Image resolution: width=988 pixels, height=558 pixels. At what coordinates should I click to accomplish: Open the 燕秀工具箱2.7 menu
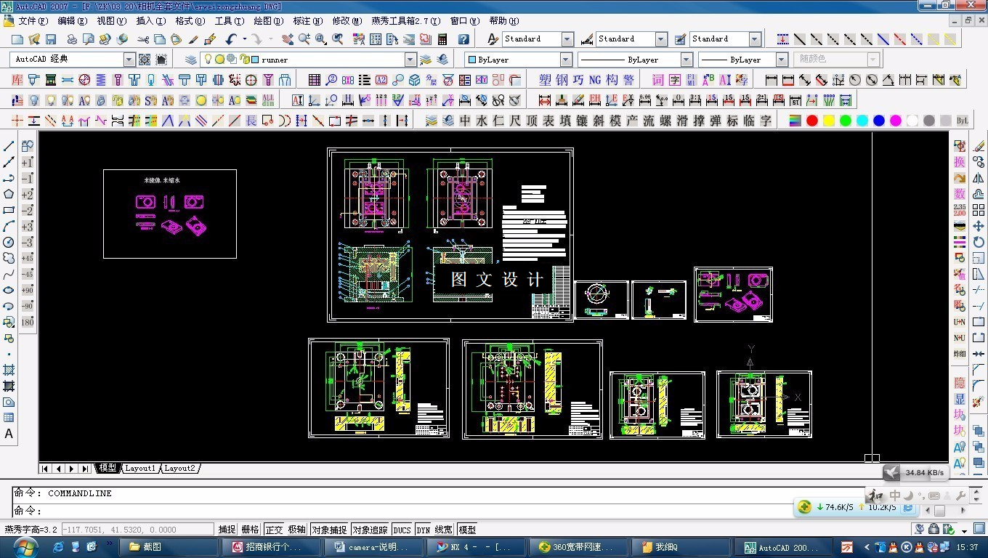click(x=406, y=21)
